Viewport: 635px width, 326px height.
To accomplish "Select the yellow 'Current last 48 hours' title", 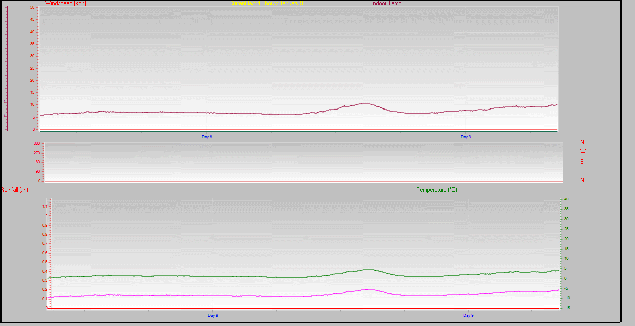I will pyautogui.click(x=273, y=3).
